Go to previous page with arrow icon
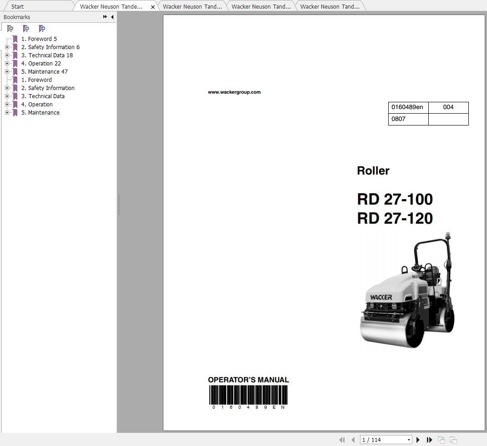Image resolution: width=487 pixels, height=446 pixels. [x=353, y=440]
